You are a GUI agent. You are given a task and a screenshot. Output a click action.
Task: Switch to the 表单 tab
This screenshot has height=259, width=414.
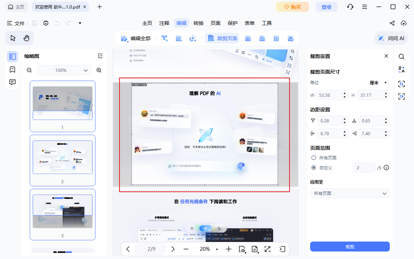(x=250, y=23)
